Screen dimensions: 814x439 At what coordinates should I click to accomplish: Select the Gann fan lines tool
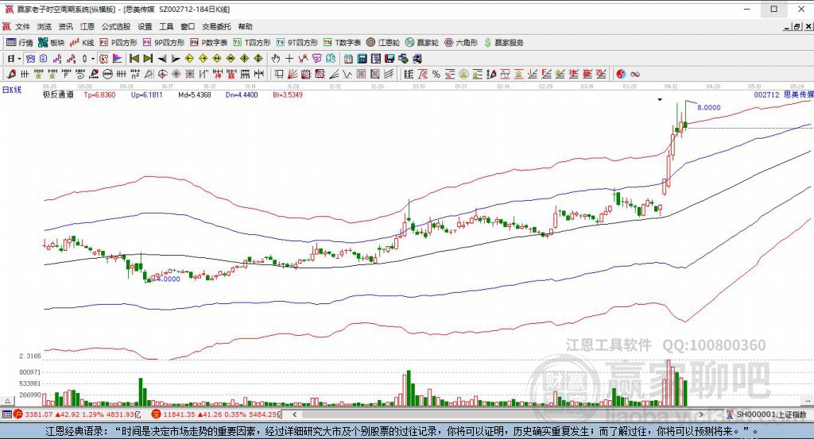(x=293, y=74)
